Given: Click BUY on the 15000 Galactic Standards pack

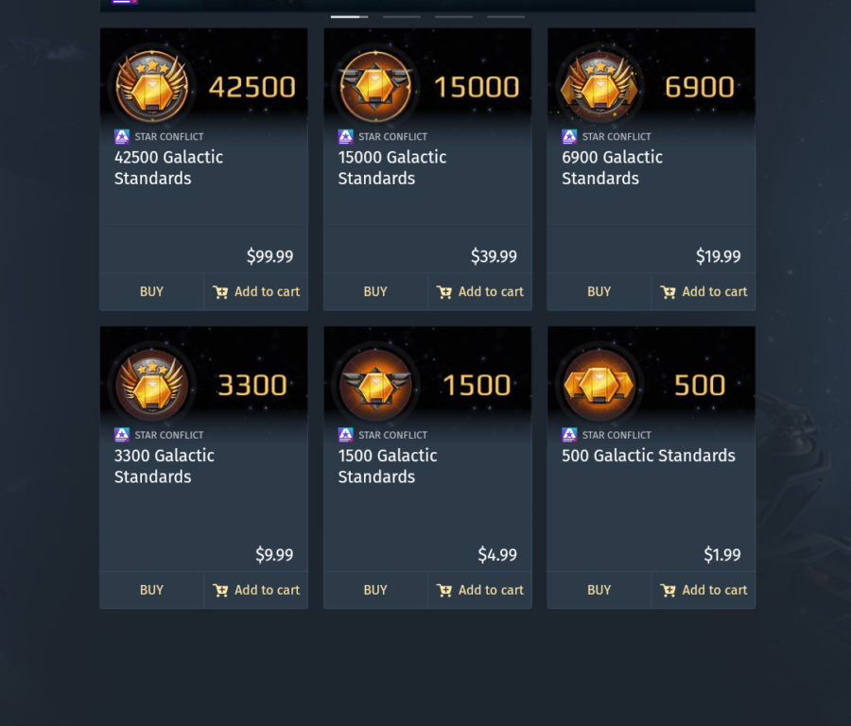Looking at the screenshot, I should point(374,291).
